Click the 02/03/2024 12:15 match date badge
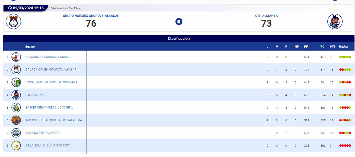Image resolution: width=355 pixels, height=157 pixels. 25,8
